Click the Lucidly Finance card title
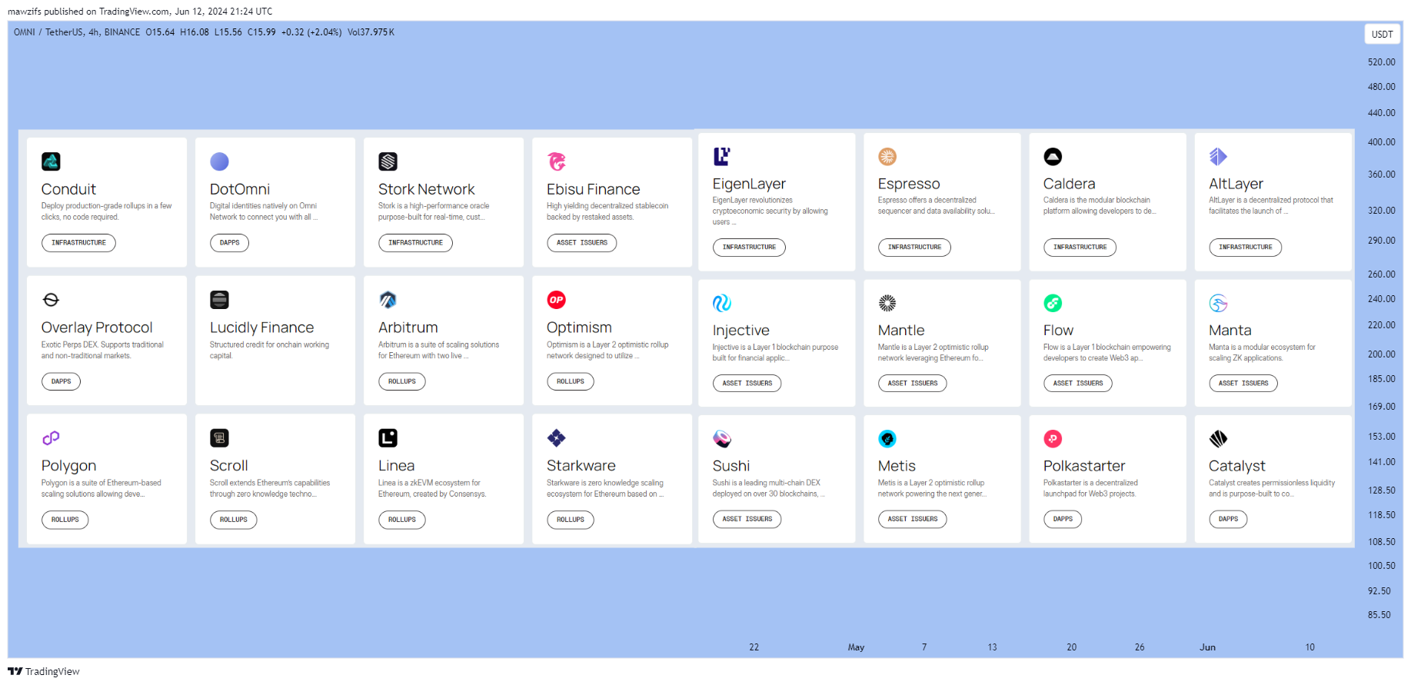 [261, 328]
